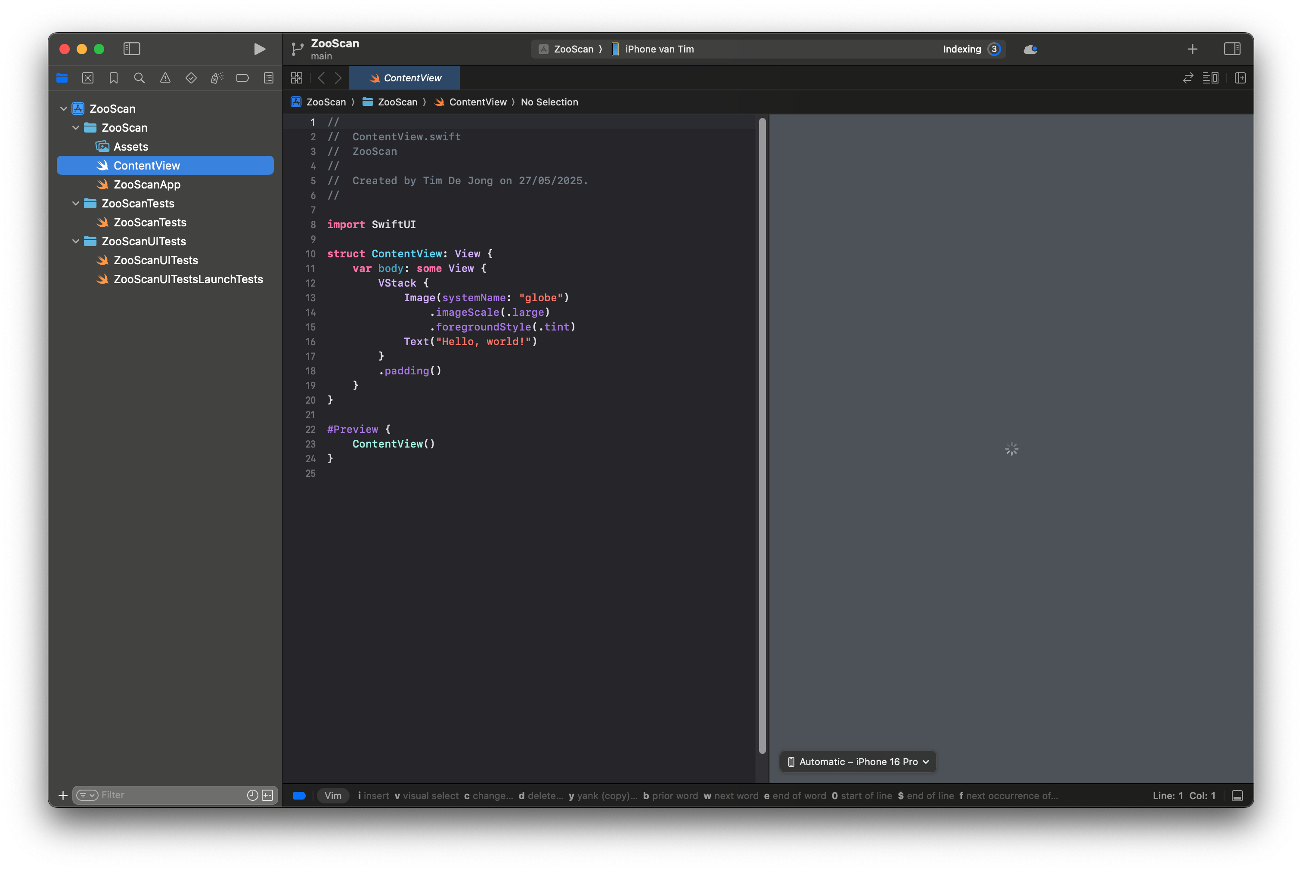Open the Find navigator magnifier icon
Viewport: 1302px width, 871px height.
[139, 78]
